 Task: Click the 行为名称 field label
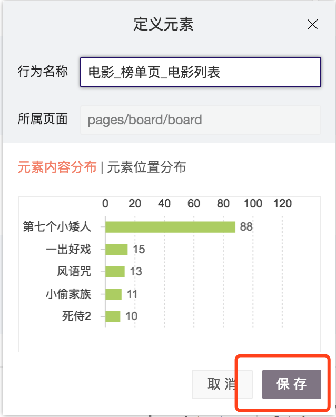43,72
